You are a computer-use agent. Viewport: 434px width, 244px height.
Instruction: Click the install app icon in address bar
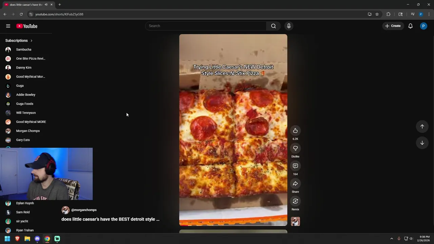(x=370, y=14)
